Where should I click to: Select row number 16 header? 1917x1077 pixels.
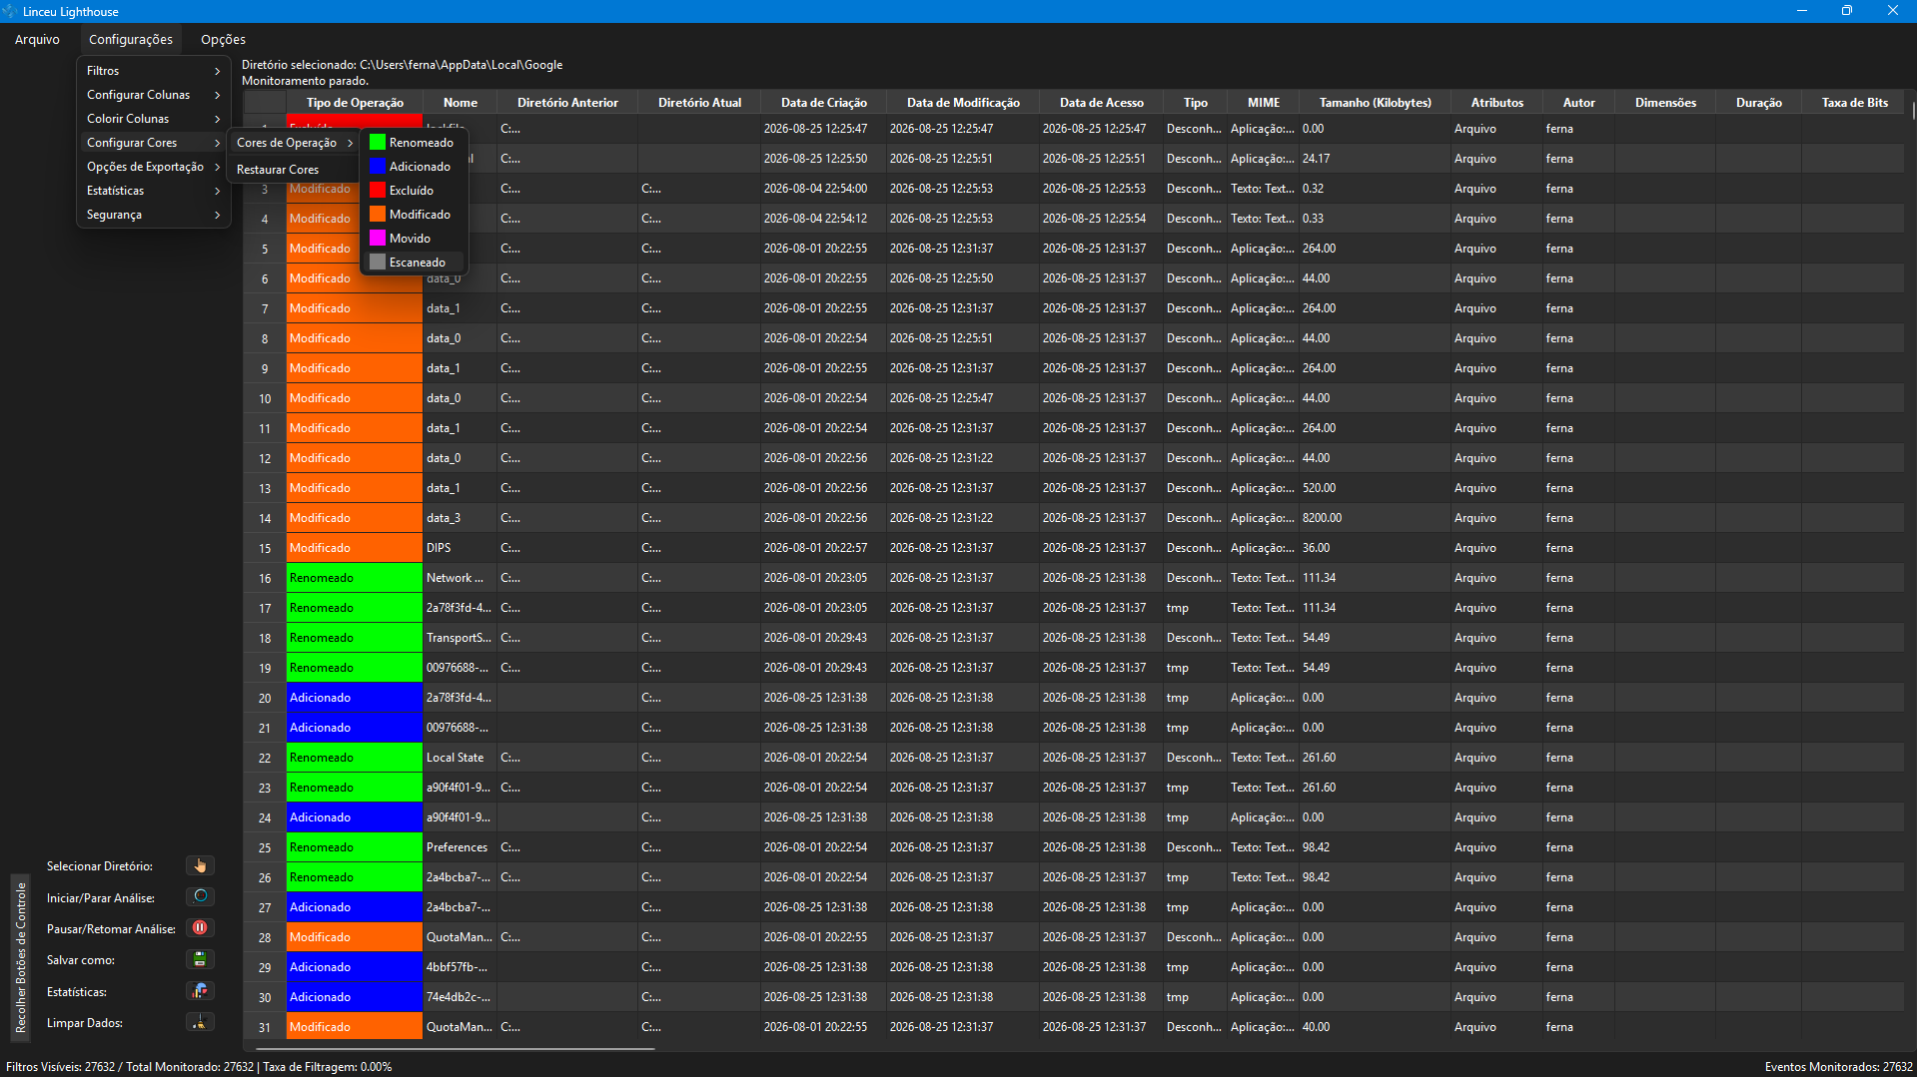coord(265,578)
